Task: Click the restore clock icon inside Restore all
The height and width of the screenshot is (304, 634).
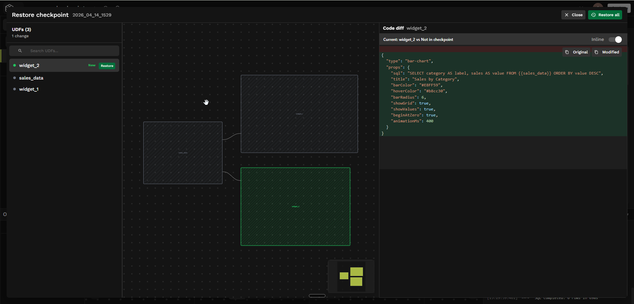Action: [x=593, y=15]
